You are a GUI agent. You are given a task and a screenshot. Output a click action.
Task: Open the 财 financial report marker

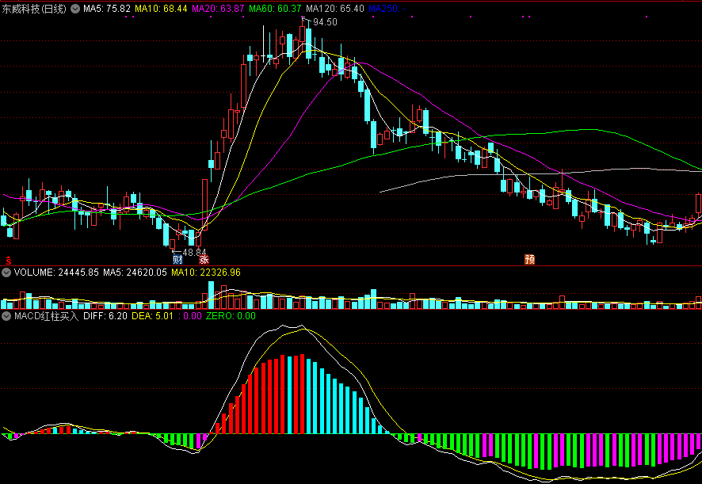coord(177,259)
